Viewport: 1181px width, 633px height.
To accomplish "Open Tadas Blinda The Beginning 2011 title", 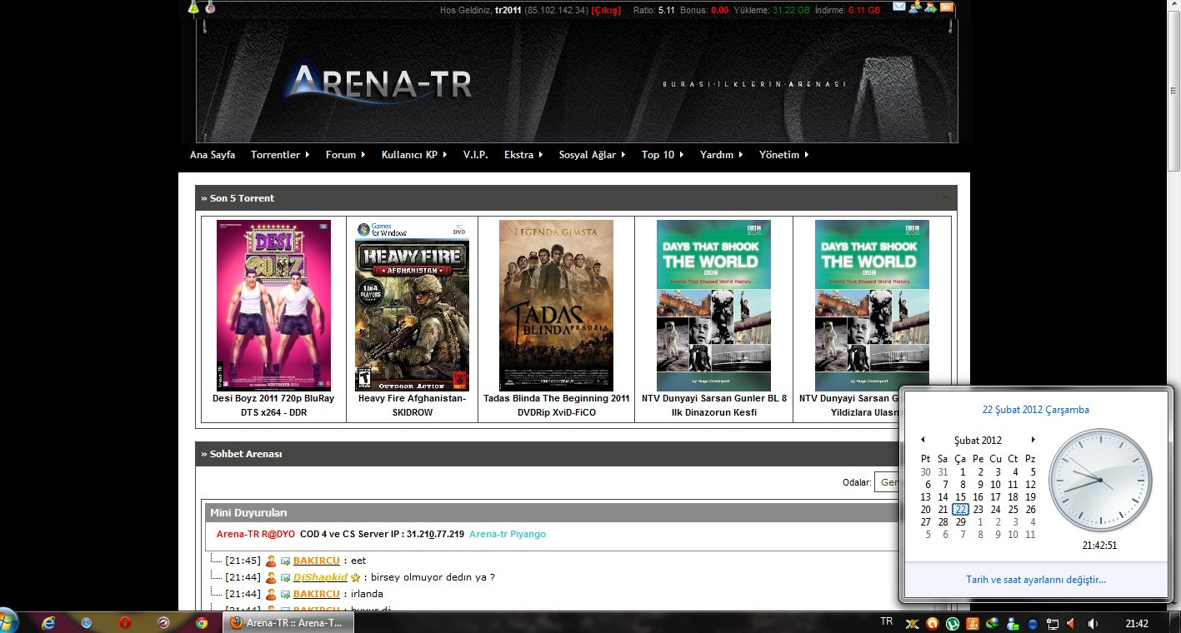I will pos(557,406).
